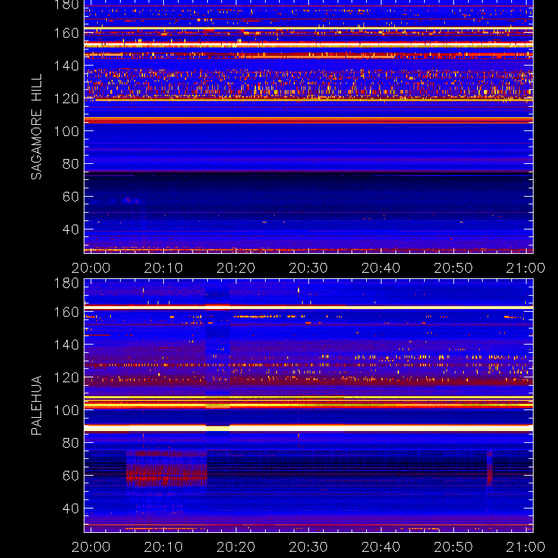
Task: Click the SAGAMORE HILL axis title
Action: 36,127
